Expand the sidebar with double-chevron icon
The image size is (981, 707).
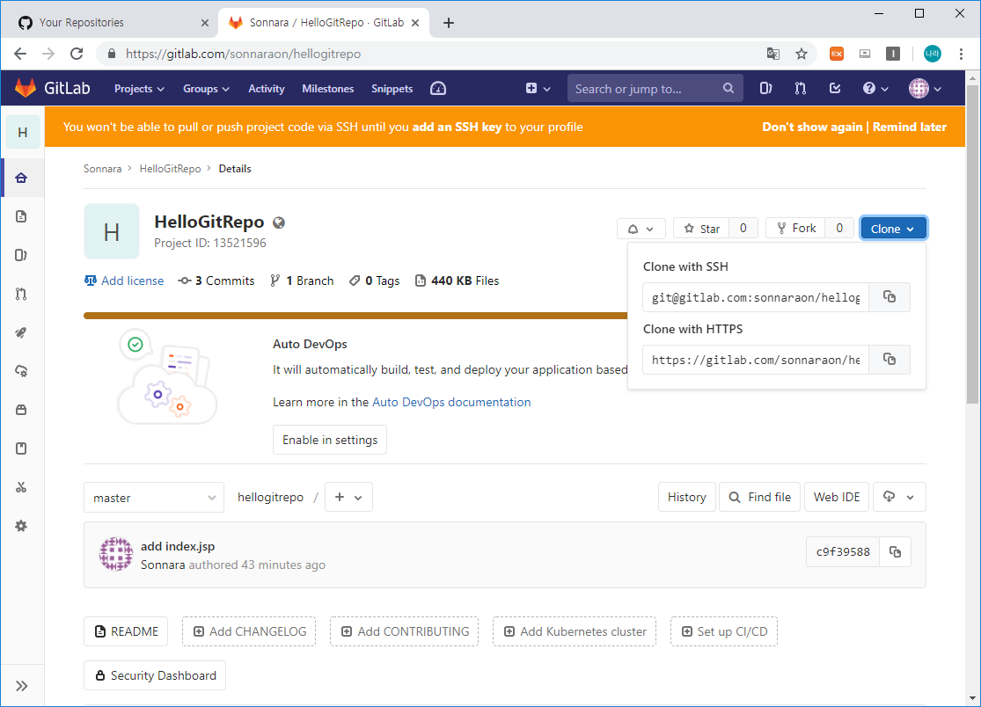coord(22,686)
